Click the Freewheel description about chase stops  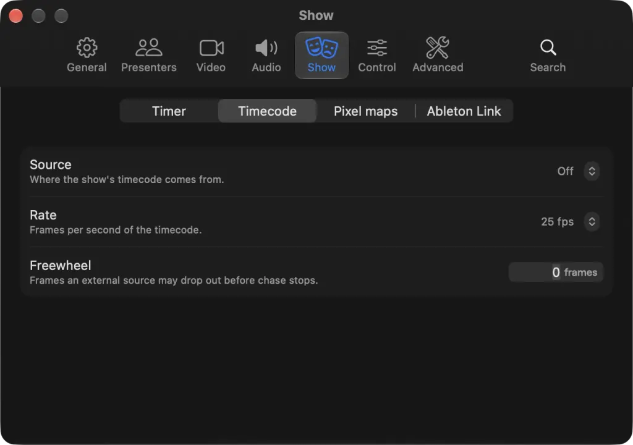174,281
